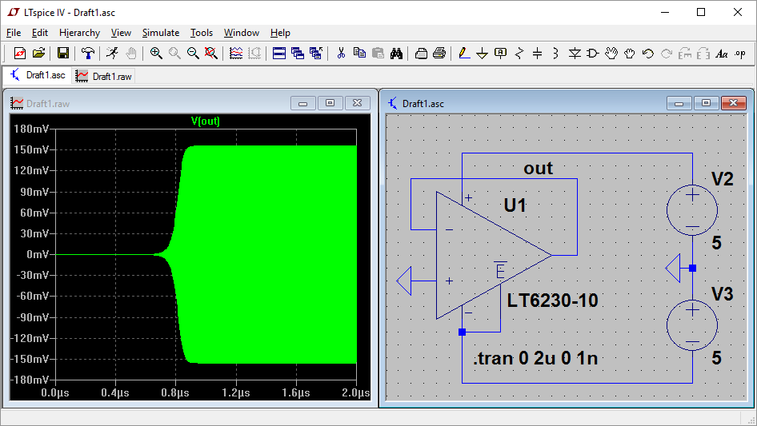Screen dimensions: 757x426
Task: Open print setup icon
Action: 421,53
